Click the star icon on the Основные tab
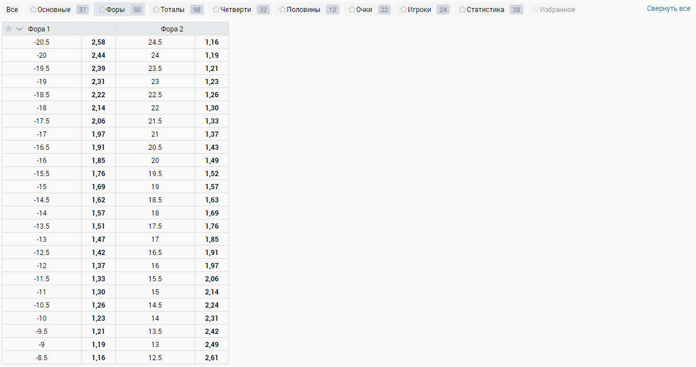Image resolution: width=696 pixels, height=367 pixels. coord(33,10)
